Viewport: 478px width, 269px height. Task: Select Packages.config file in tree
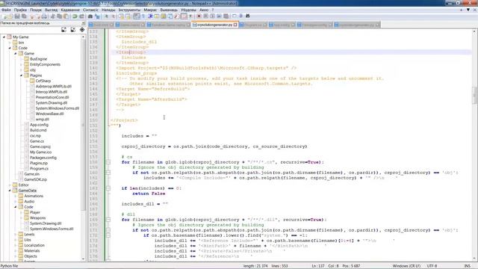(x=43, y=158)
